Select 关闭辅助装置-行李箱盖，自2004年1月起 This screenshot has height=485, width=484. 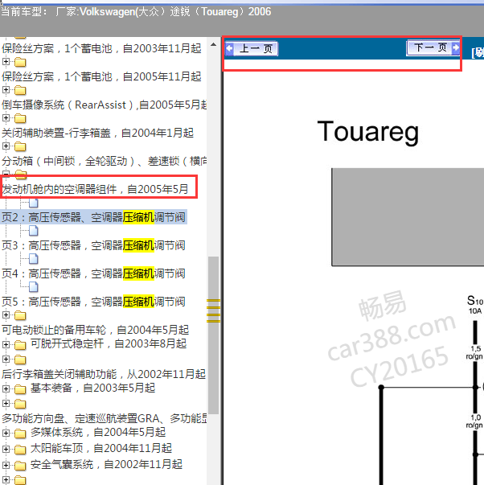pyautogui.click(x=98, y=133)
